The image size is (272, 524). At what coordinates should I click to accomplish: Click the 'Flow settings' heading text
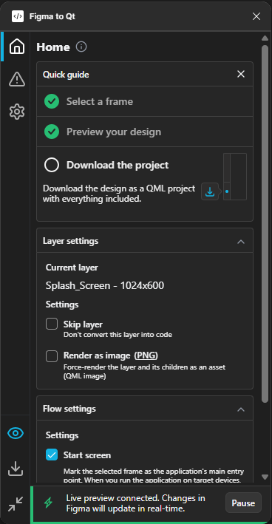[69, 409]
